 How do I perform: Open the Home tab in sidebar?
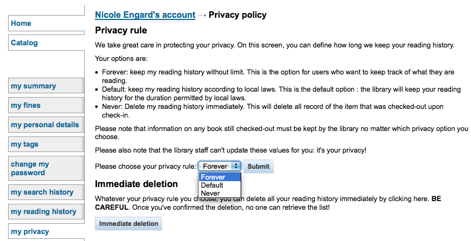pos(46,23)
